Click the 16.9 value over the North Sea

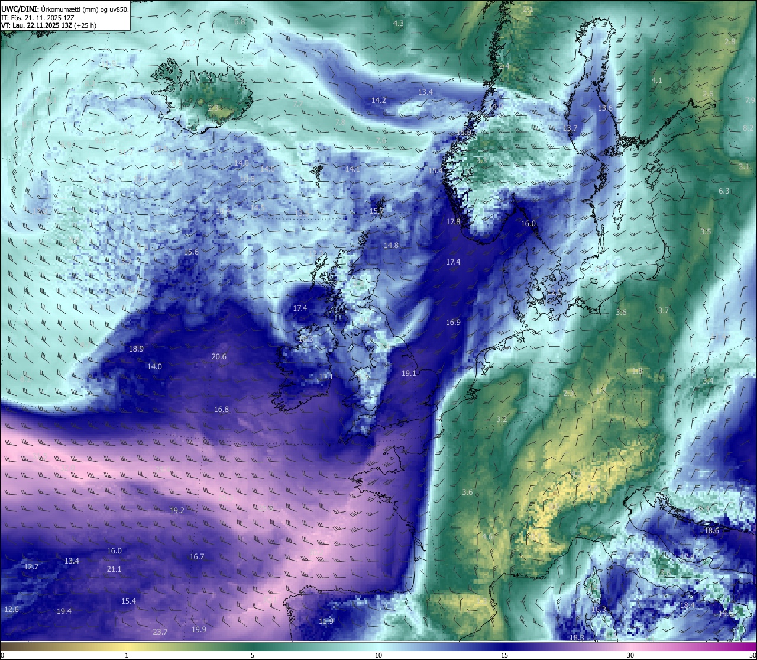453,322
